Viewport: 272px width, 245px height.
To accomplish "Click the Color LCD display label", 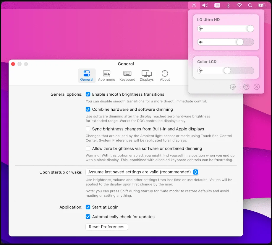I will (207, 62).
